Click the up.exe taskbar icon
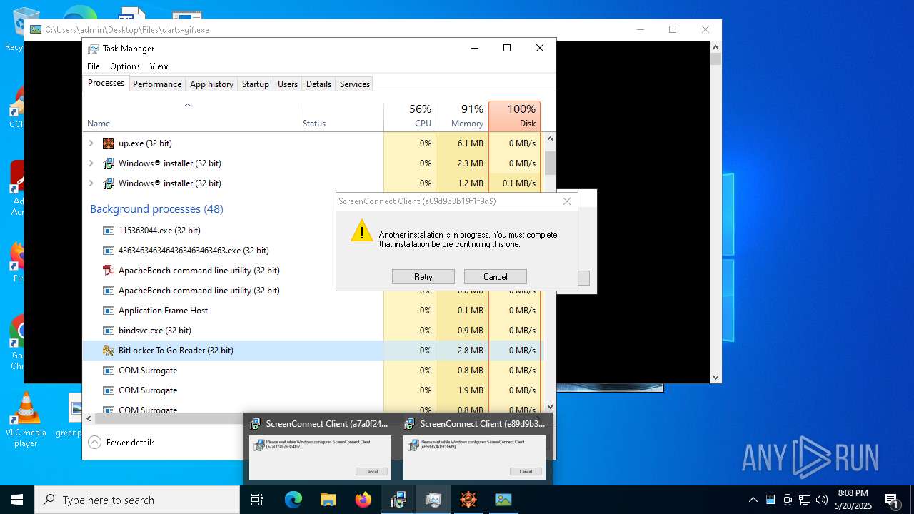The width and height of the screenshot is (914, 514). click(x=468, y=500)
